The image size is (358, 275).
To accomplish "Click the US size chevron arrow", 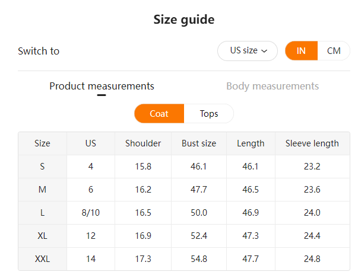I will pos(265,52).
